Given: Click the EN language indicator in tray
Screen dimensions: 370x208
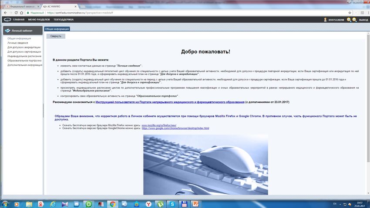Looking at the screenshot, I should pos(335,204).
